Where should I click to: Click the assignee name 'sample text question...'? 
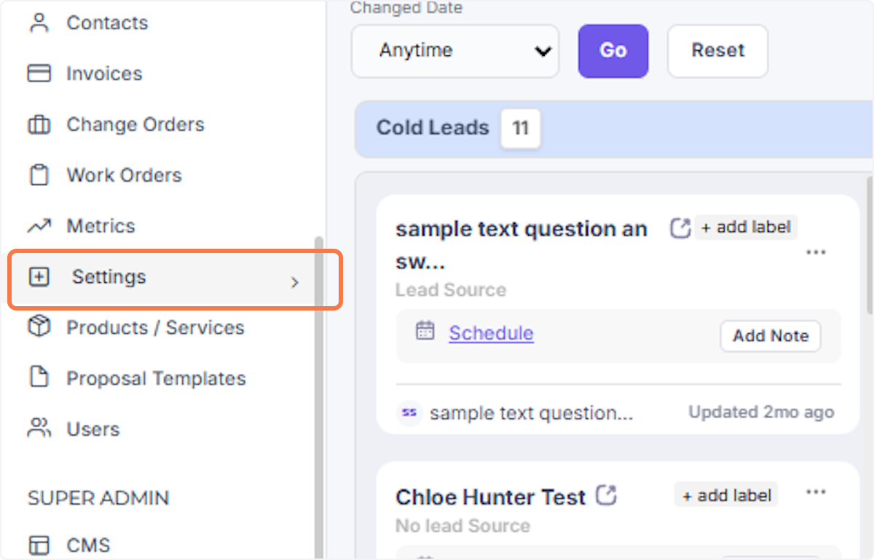[x=531, y=413]
